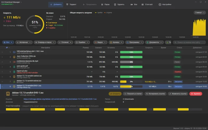Click video icon of conference-keynote row

[14, 62]
